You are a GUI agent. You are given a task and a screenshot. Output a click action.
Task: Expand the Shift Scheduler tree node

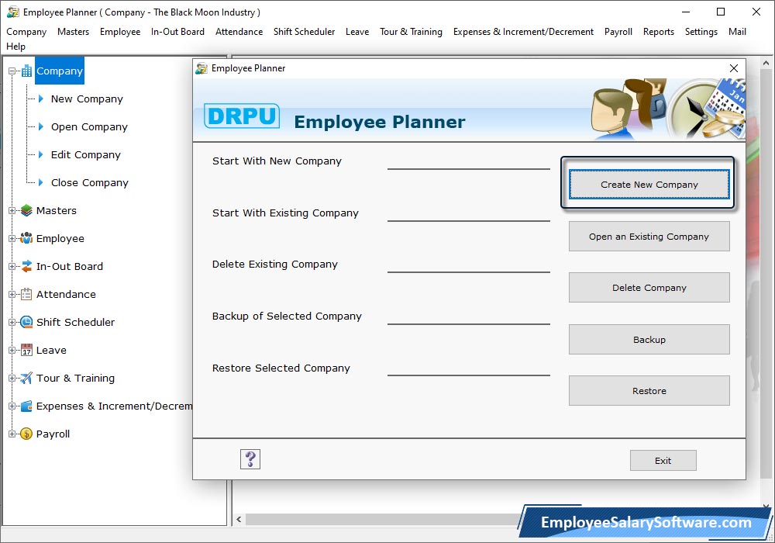coord(12,323)
